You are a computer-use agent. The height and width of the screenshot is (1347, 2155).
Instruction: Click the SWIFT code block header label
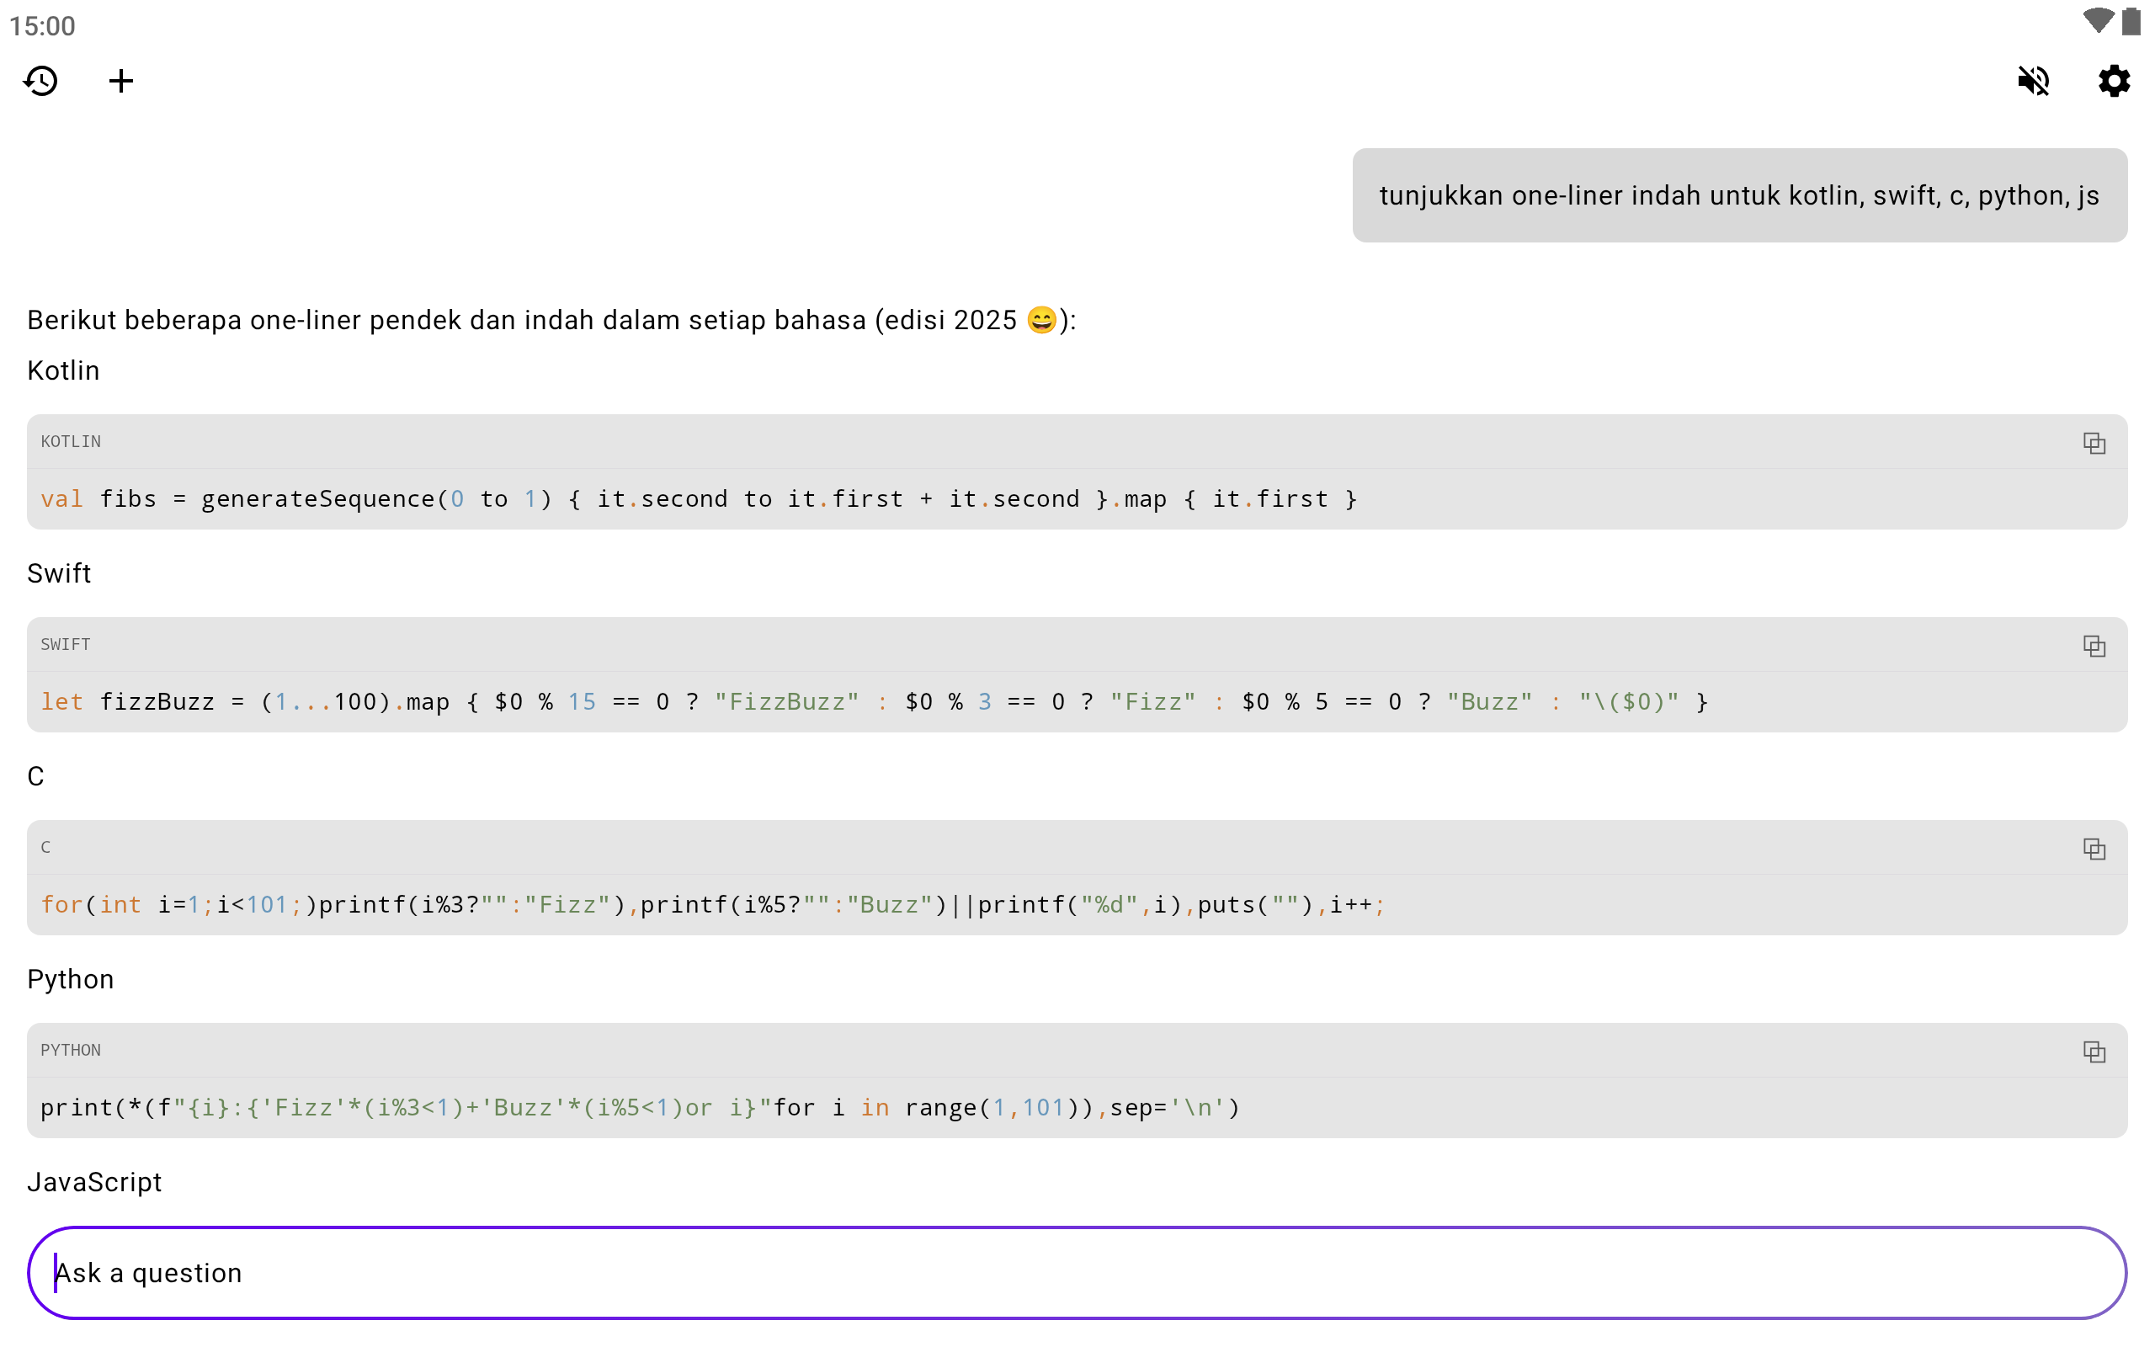pos(66,644)
